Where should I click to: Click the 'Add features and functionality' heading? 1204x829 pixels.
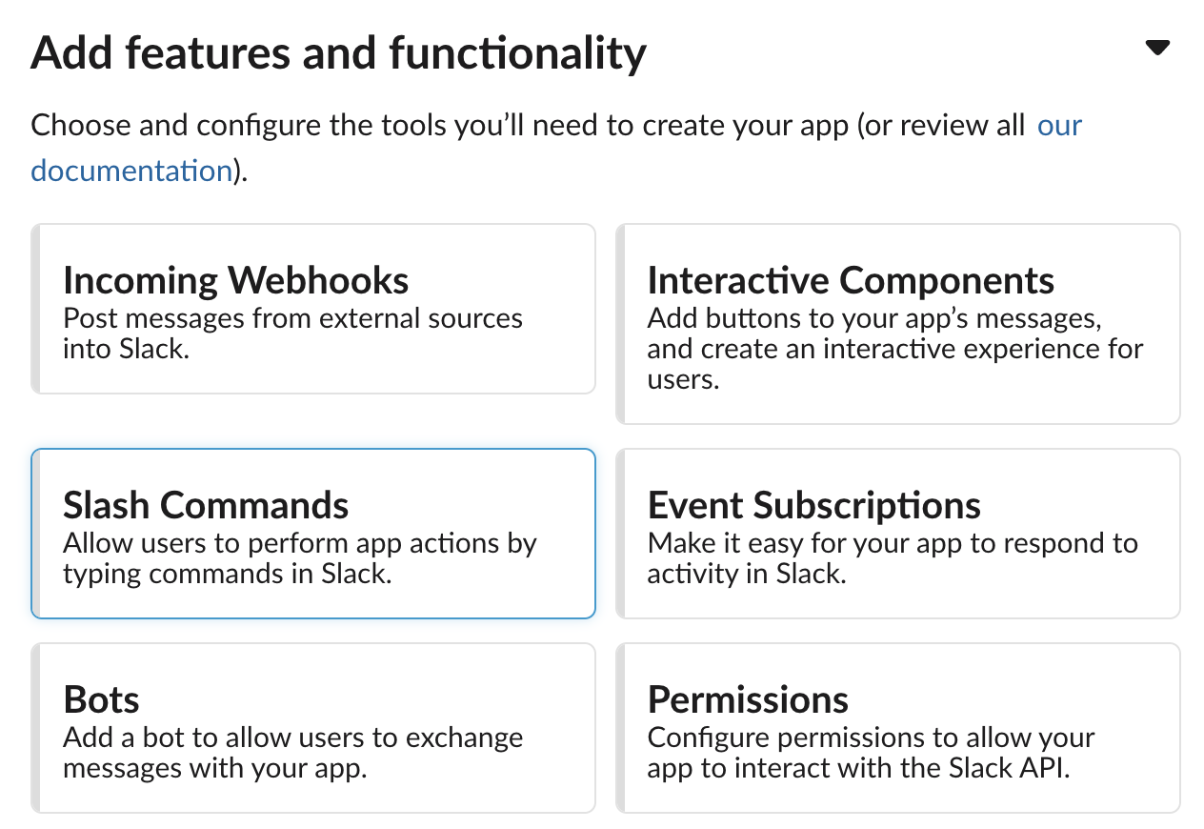click(338, 53)
